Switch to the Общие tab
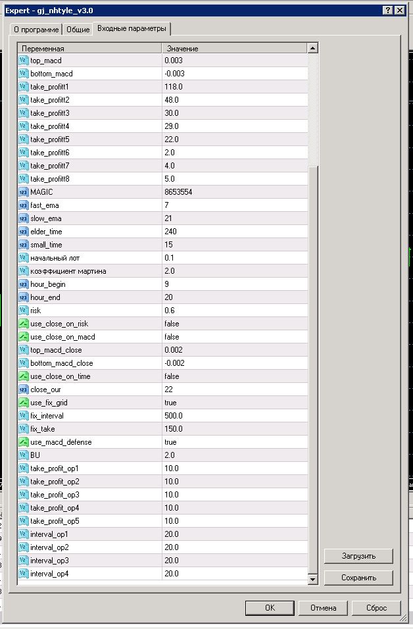The width and height of the screenshot is (413, 629). (78, 30)
